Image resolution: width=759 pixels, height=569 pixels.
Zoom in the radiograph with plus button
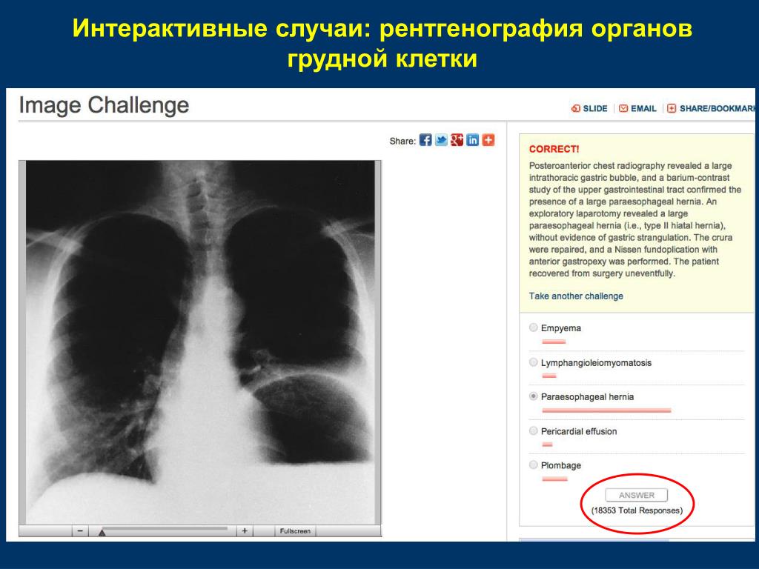[245, 530]
